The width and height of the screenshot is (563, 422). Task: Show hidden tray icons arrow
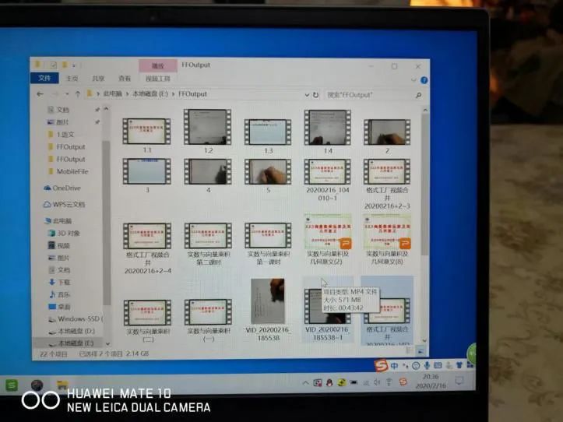tap(305, 383)
